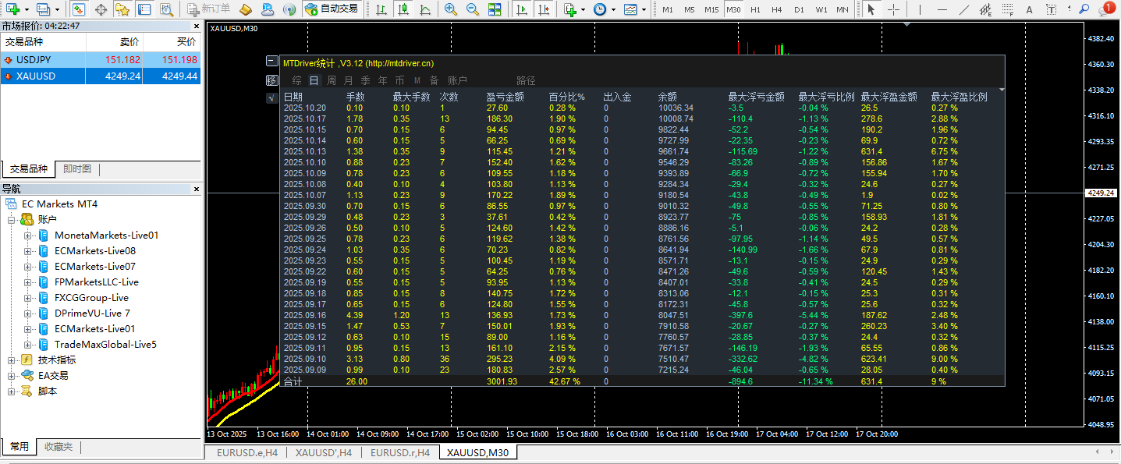Switch to D1 timeframe

799,9
